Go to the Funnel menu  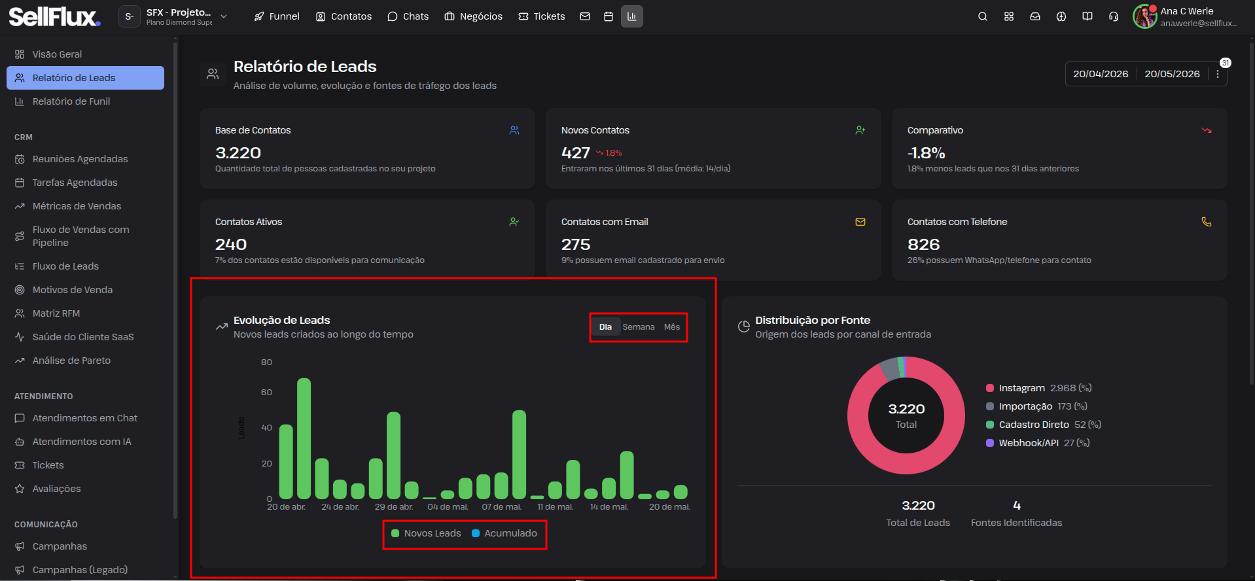tap(277, 16)
